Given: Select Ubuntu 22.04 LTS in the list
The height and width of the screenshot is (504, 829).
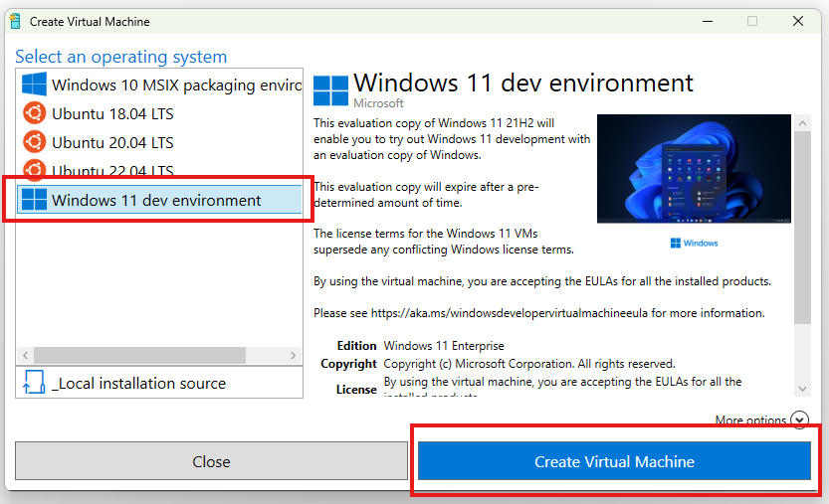Looking at the screenshot, I should [x=159, y=169].
